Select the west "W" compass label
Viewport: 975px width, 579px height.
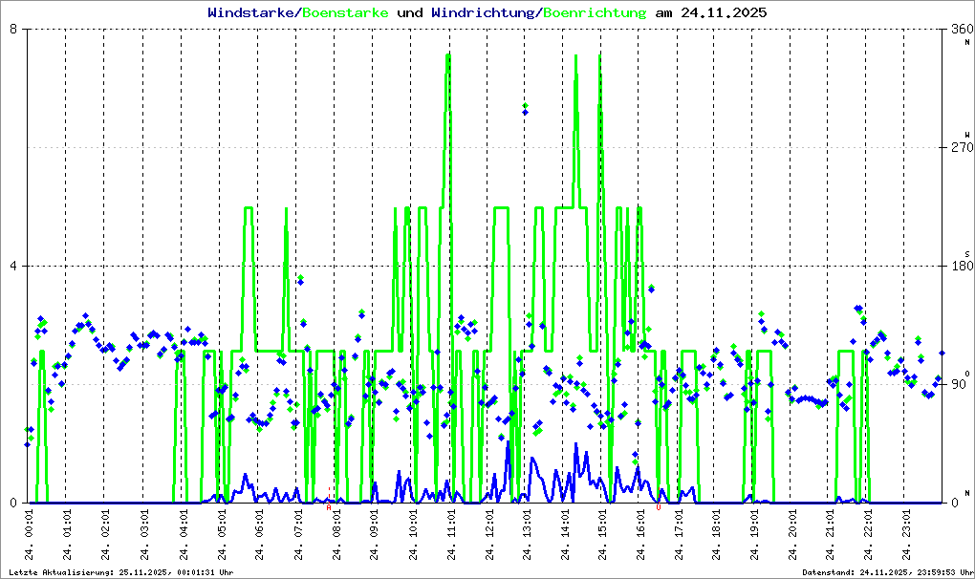pyautogui.click(x=967, y=134)
